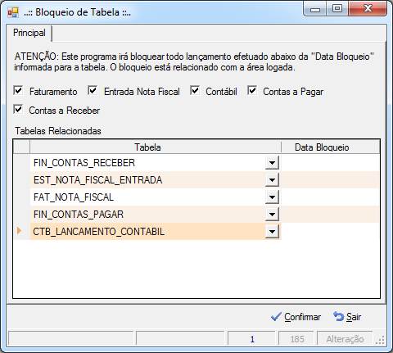393x353 pixels.
Task: Toggle the Entrada Nota Fiscal checkbox
Action: (x=93, y=90)
